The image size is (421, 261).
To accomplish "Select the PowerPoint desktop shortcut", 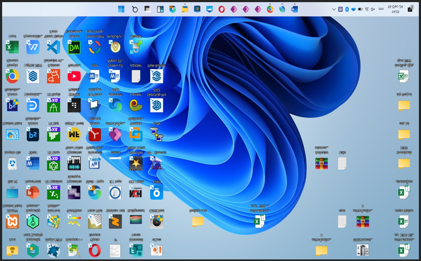I will (x=33, y=192).
